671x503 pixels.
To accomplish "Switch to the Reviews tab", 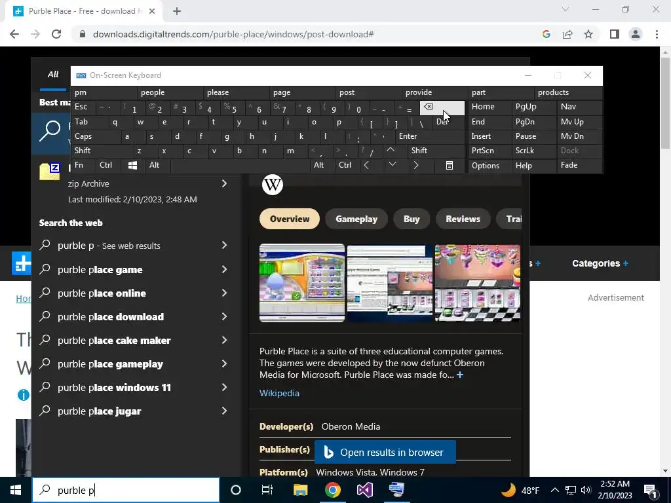I will point(463,219).
